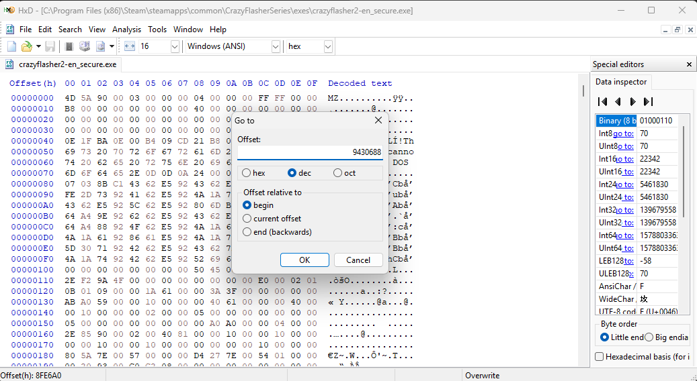Click the New file toolbar icon
The height and width of the screenshot is (381, 697).
[x=11, y=46]
